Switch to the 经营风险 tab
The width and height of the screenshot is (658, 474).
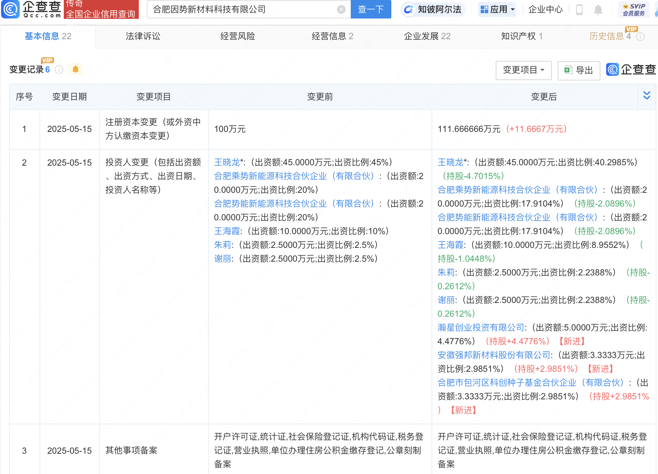pos(238,36)
